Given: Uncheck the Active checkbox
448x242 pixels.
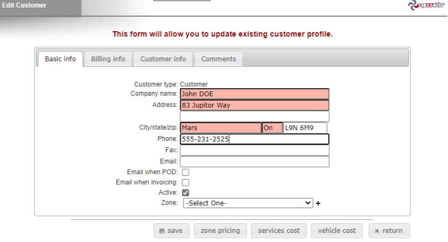Looking at the screenshot, I should click(186, 193).
